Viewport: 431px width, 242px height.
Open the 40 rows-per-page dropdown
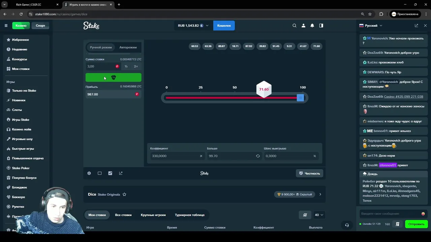point(319,215)
